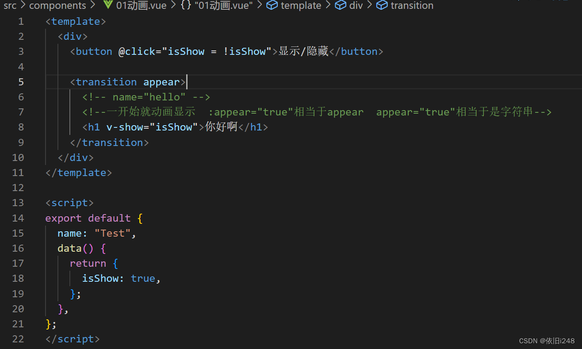Click the transition cube icon in breadcrumb
This screenshot has height=349, width=582.
coord(382,6)
